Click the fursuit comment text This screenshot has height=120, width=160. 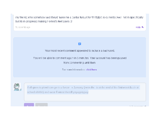pos(79,19)
